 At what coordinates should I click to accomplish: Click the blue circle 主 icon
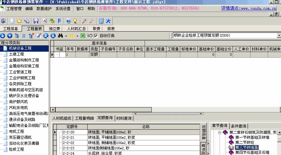coord(53,36)
